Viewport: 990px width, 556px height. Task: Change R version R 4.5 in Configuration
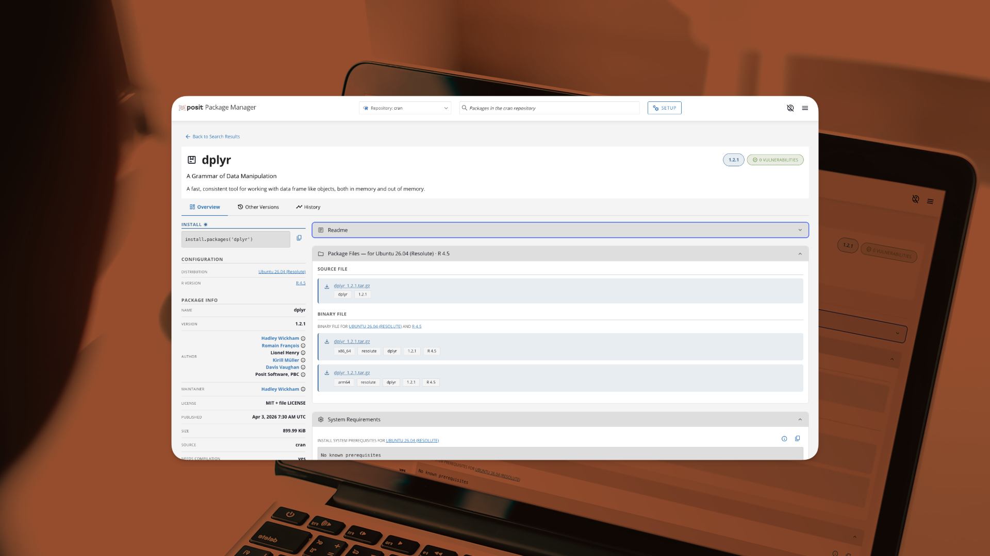[x=301, y=283]
